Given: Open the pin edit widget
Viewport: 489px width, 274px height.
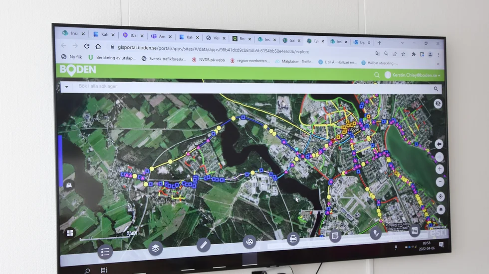Looking at the screenshot, I should [x=375, y=233].
